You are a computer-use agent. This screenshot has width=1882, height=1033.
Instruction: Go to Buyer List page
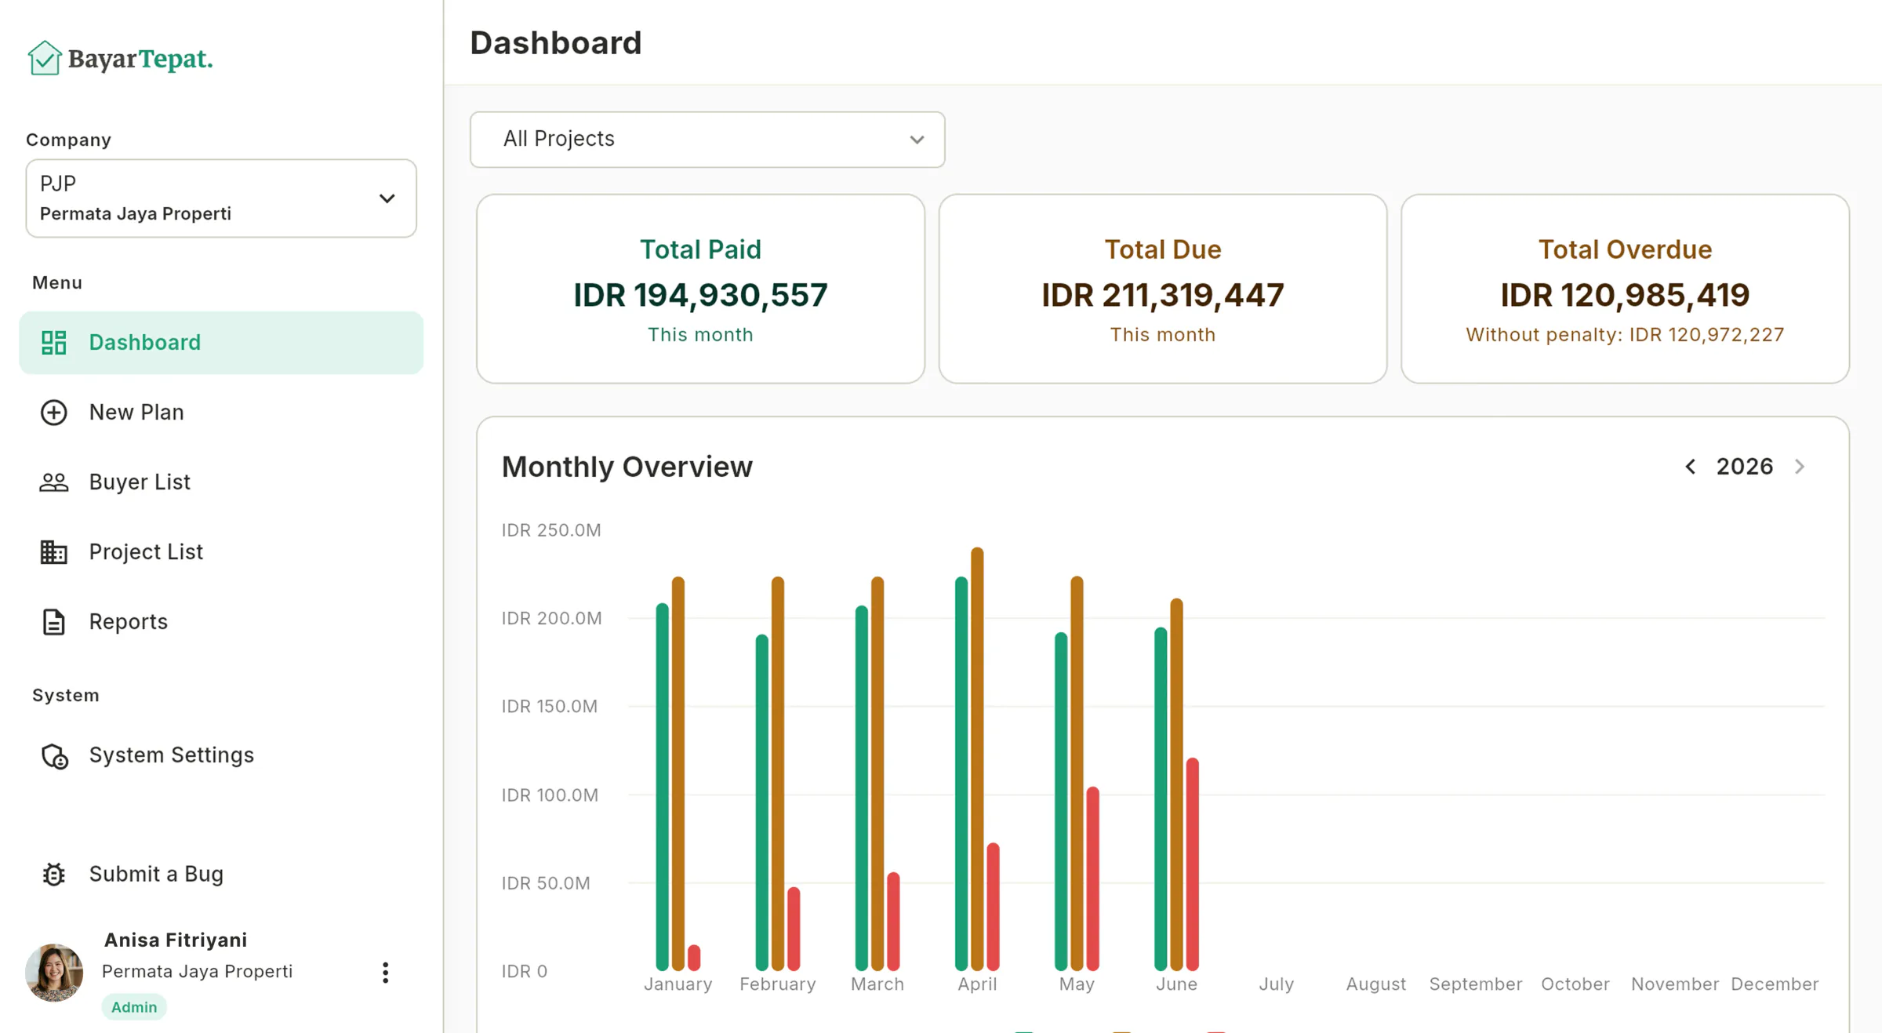[x=221, y=482]
